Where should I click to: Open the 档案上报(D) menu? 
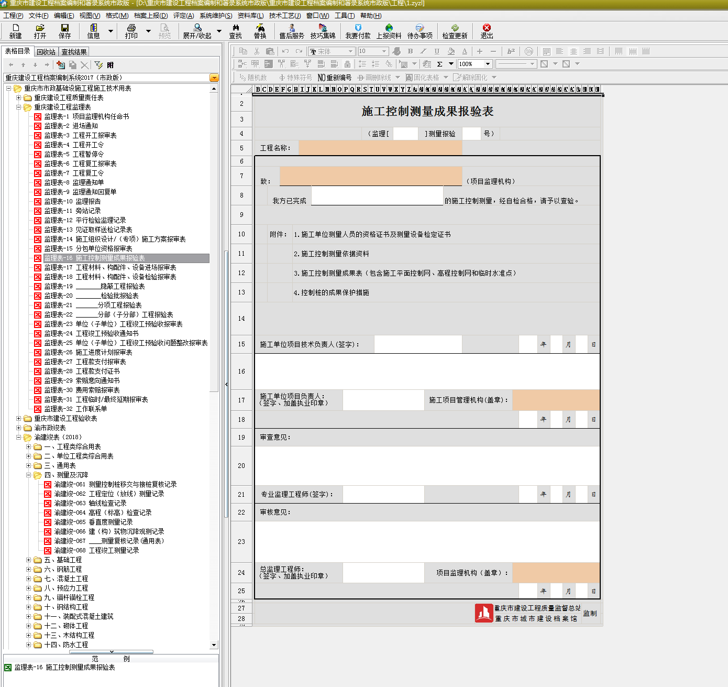click(151, 16)
